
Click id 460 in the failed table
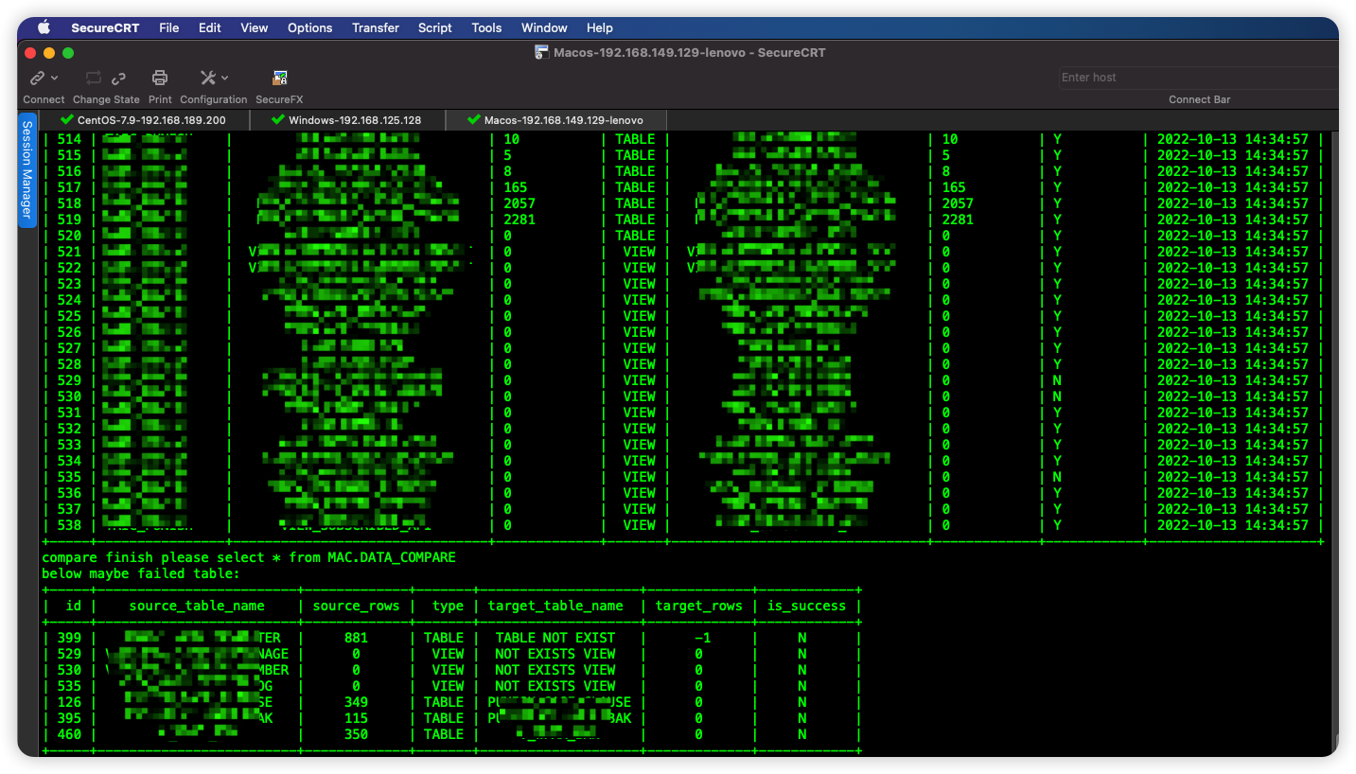(x=69, y=734)
